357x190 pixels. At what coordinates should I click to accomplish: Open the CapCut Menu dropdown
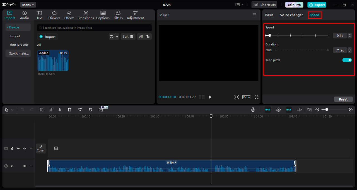click(28, 5)
